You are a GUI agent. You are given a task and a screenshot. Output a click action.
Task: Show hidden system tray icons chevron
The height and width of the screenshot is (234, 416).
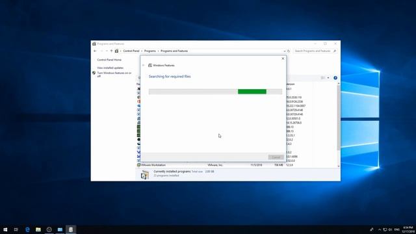click(380, 229)
